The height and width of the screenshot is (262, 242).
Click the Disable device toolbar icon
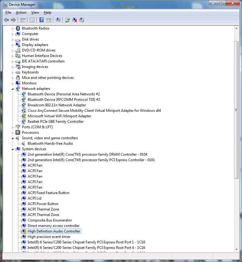(x=82, y=20)
